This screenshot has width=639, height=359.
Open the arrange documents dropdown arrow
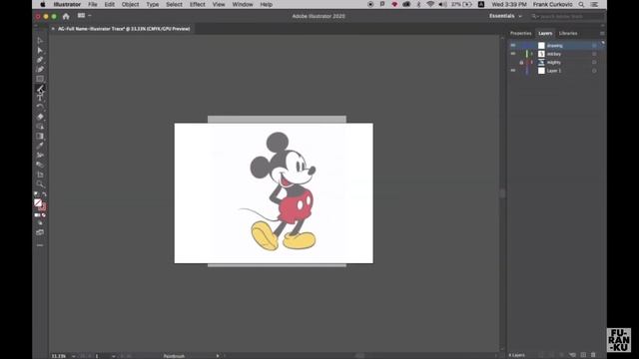coord(89,16)
